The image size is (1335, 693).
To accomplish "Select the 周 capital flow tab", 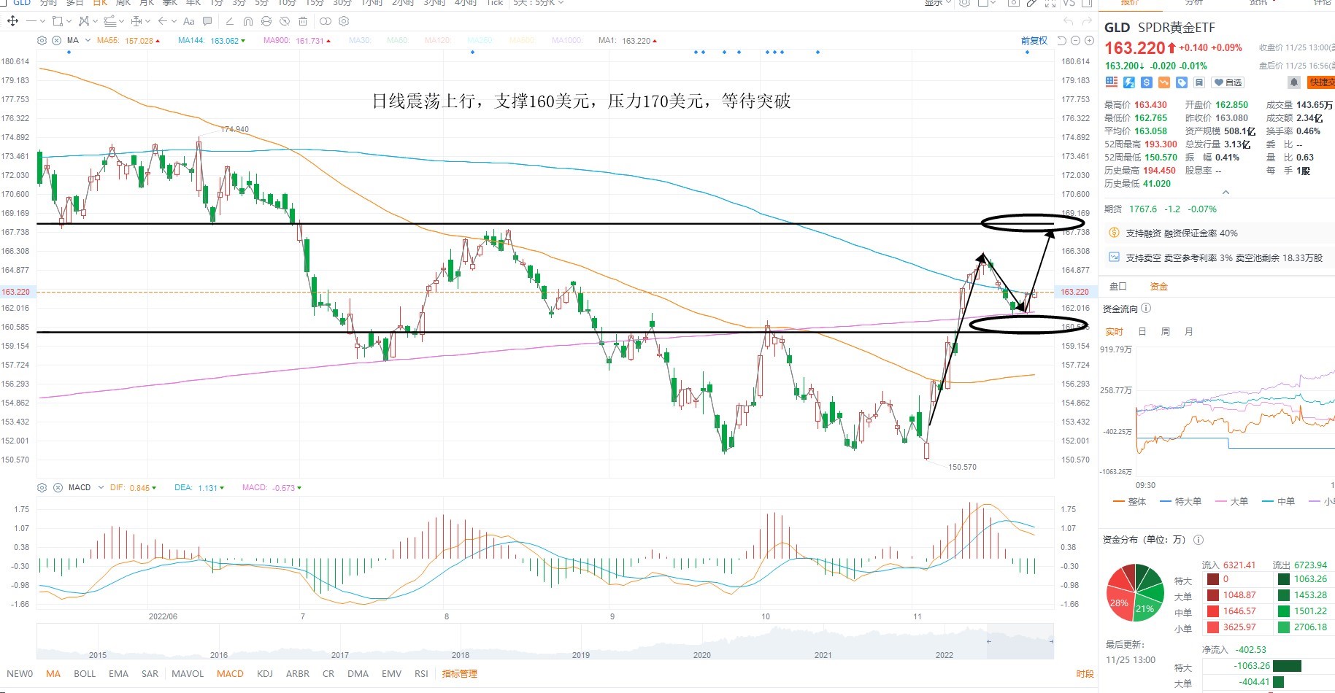I will (1166, 332).
